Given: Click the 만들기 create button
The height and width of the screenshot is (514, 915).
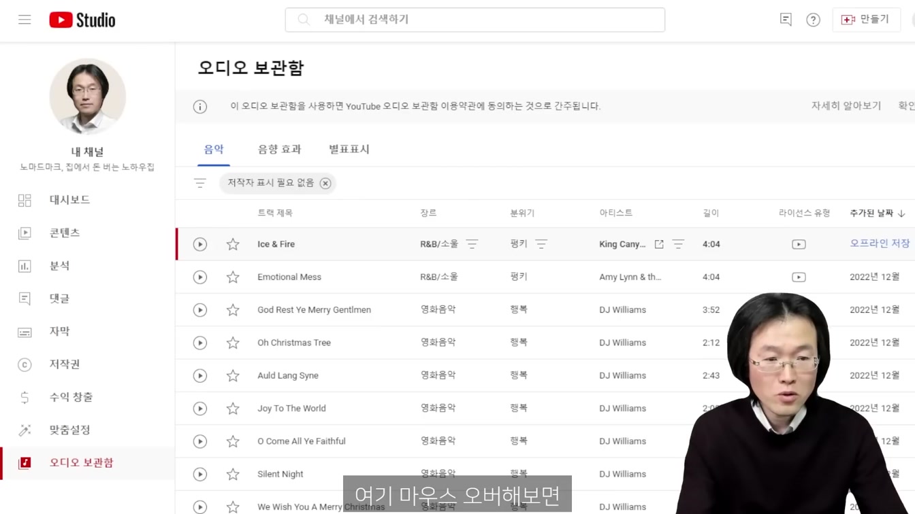Looking at the screenshot, I should (x=866, y=20).
